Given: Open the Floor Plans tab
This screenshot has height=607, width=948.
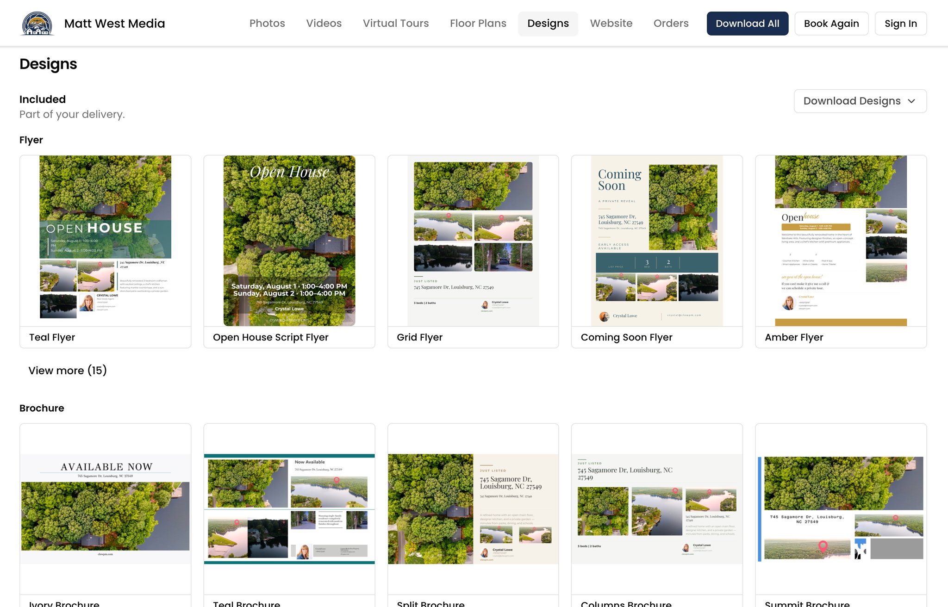Looking at the screenshot, I should click(478, 24).
